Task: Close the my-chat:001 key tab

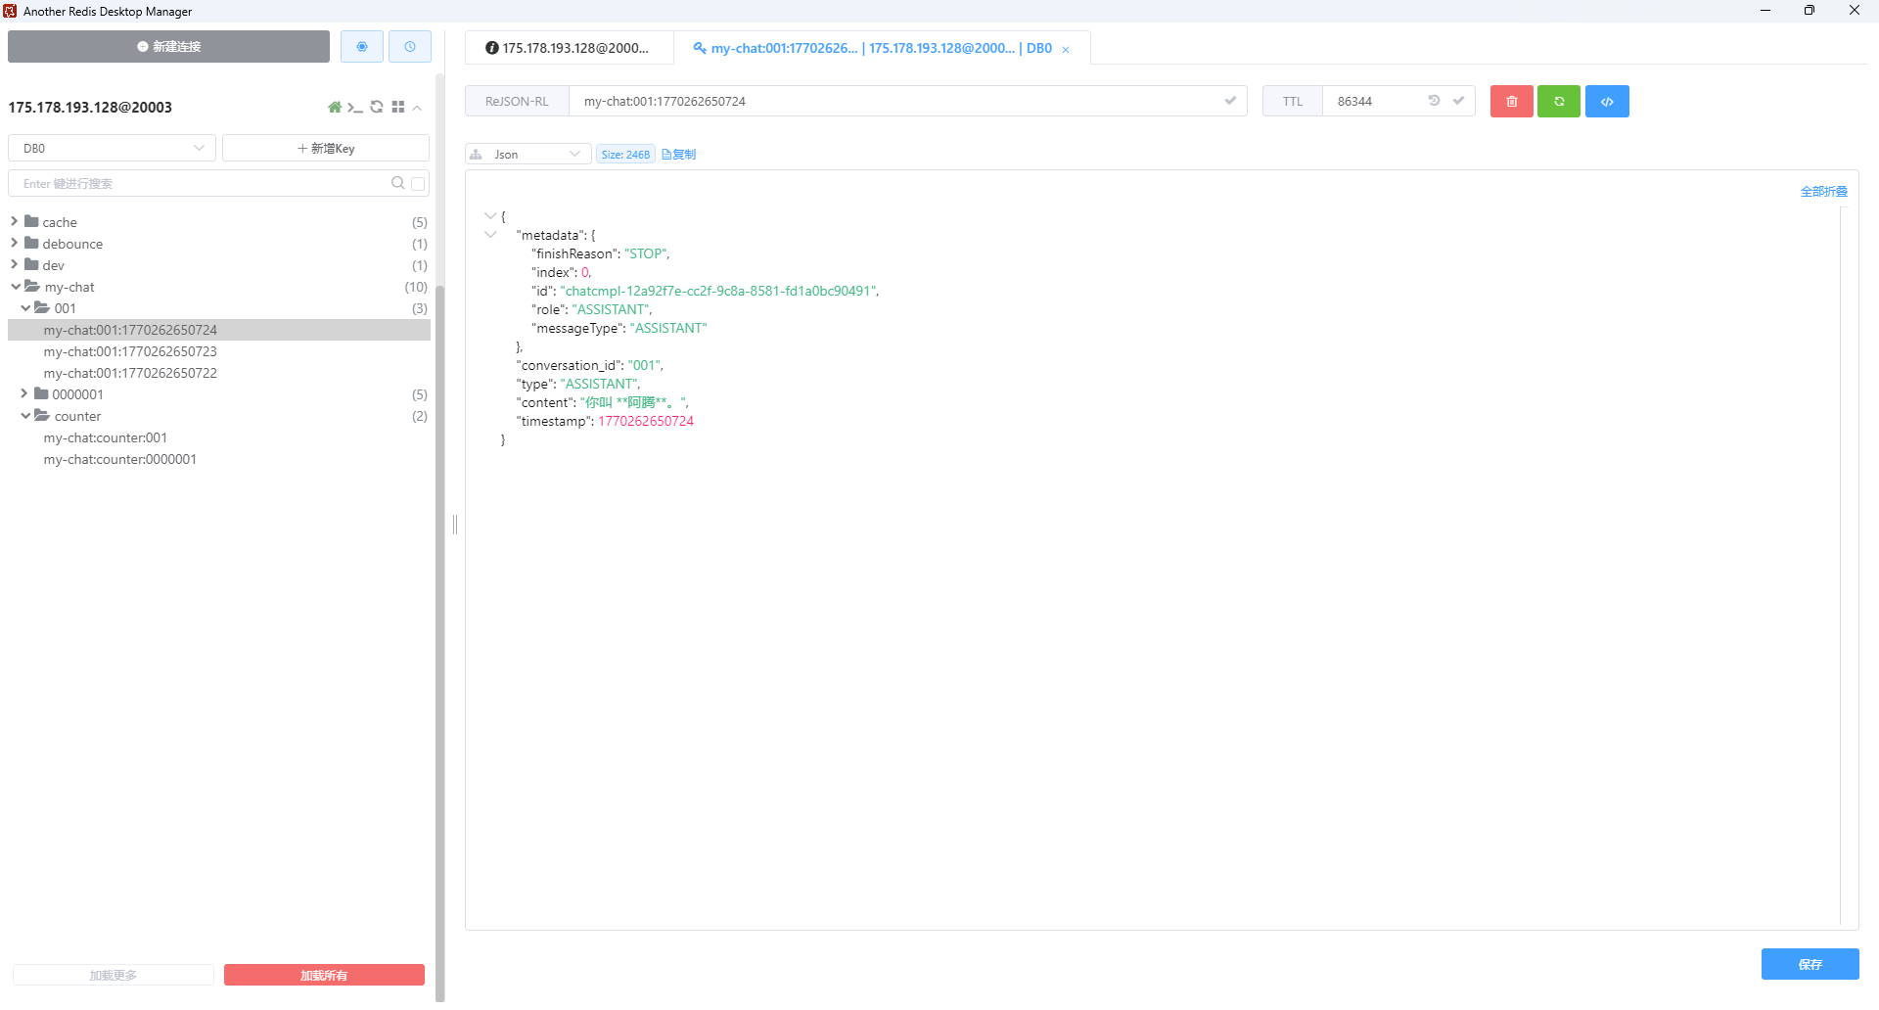Action: 1066,50
